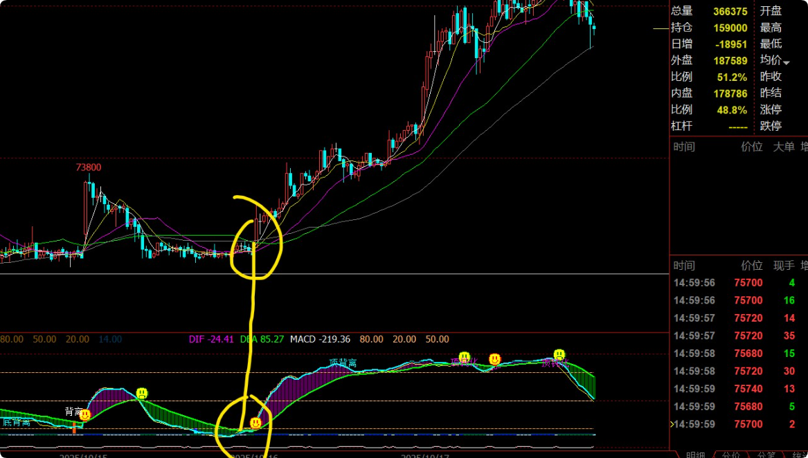The width and height of the screenshot is (808, 458).
Task: Click the 持仓 value 159000
Action: click(730, 28)
